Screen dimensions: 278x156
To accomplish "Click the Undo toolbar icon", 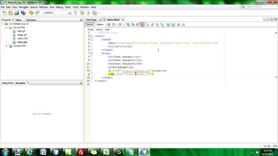I will click(31, 13).
